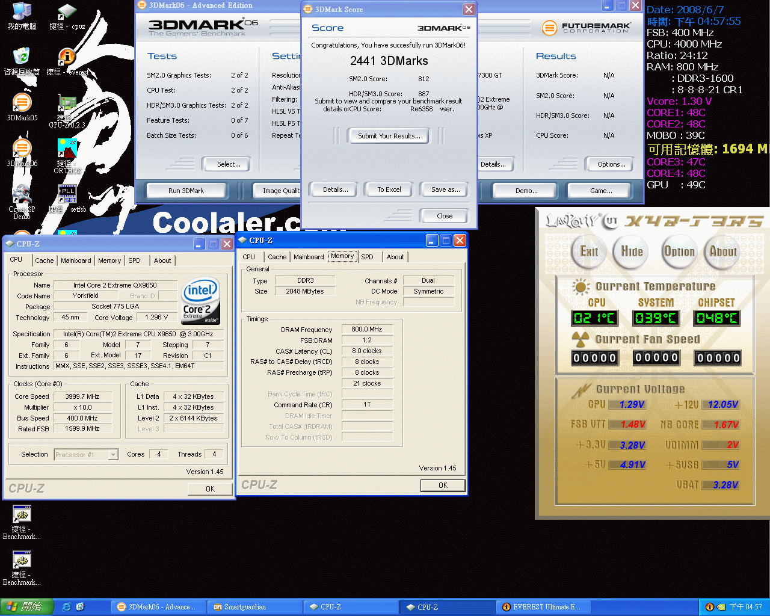Open Mainboard tab in CPU-Z processor window

[76, 260]
